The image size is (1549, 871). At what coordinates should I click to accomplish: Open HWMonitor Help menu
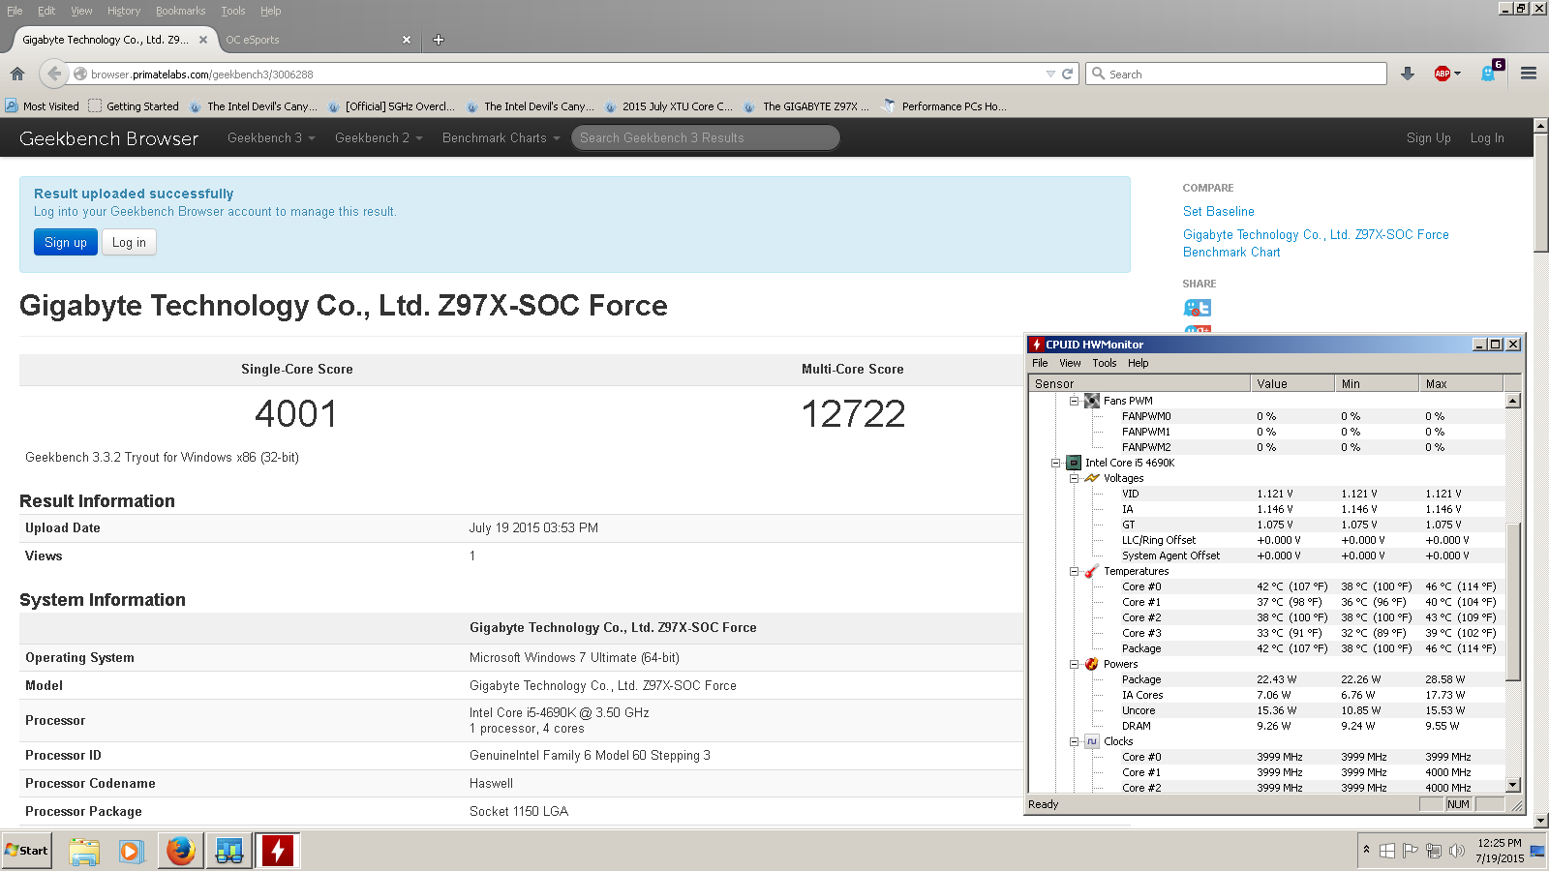pyautogui.click(x=1139, y=363)
